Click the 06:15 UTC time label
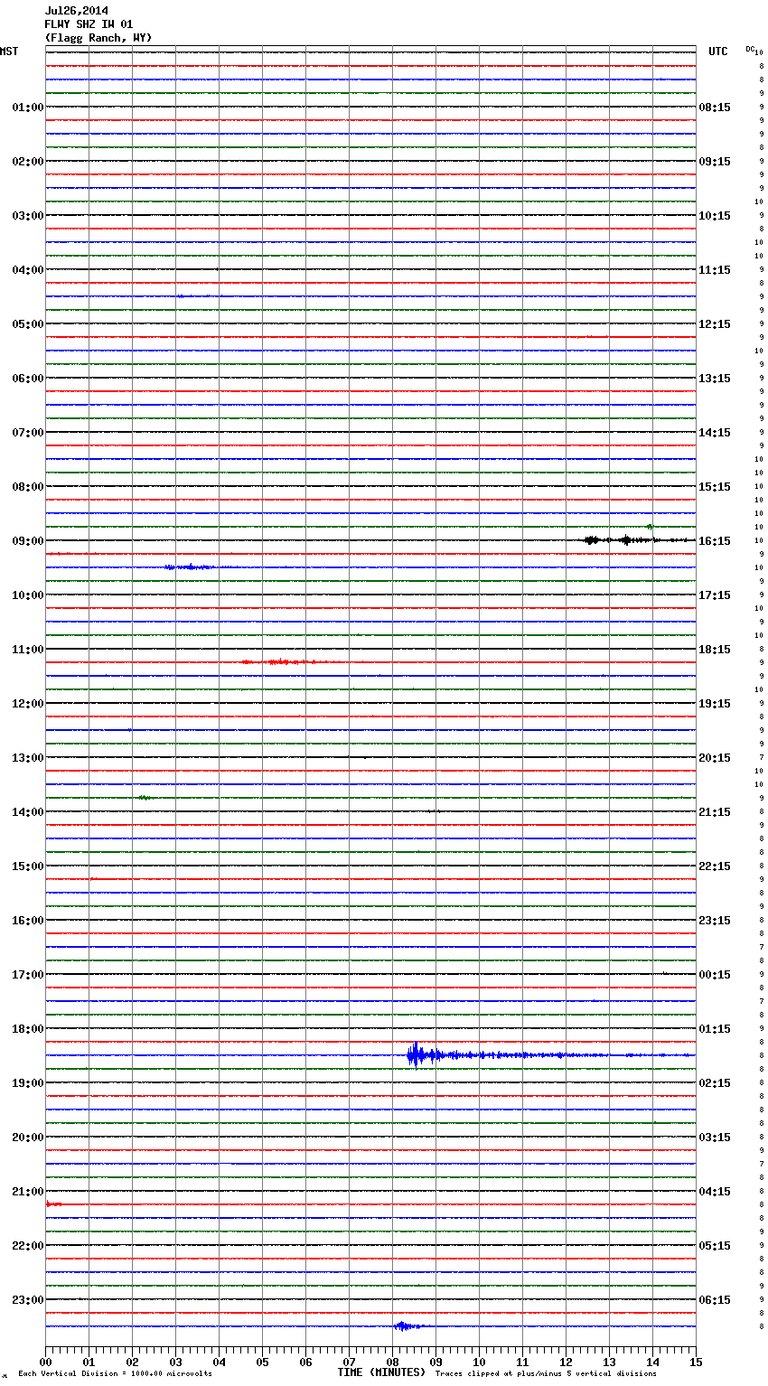 715,1300
